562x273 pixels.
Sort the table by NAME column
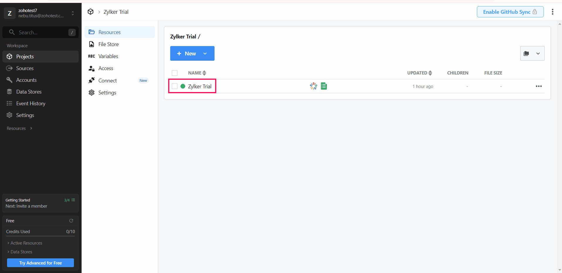pos(197,73)
